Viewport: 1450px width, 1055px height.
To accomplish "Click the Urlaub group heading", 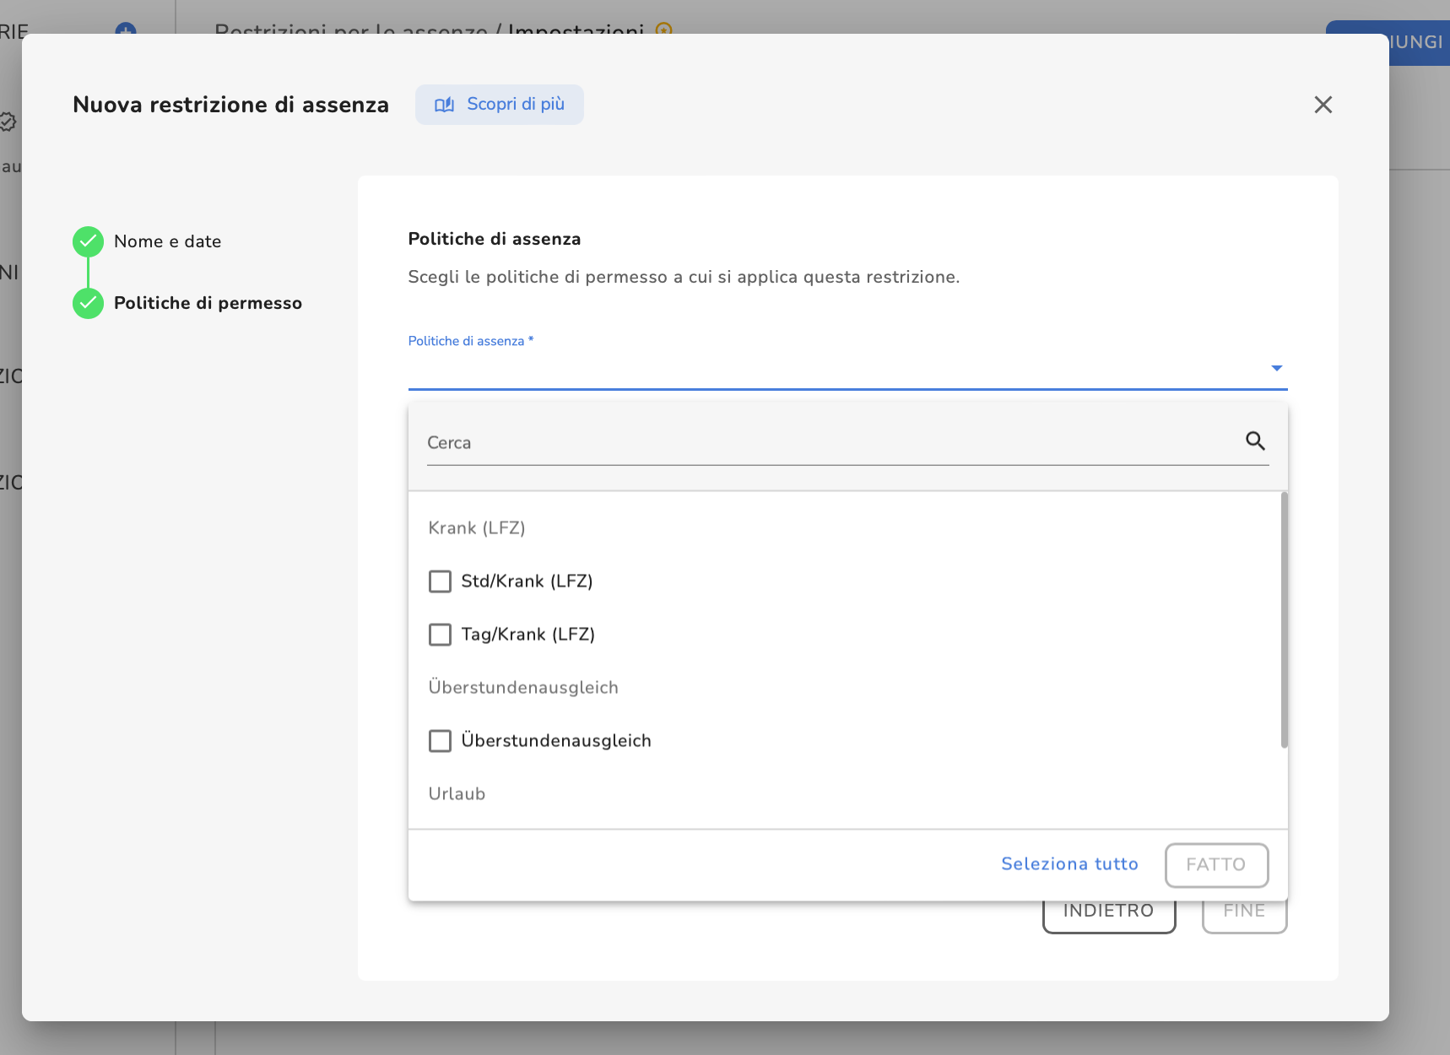I will (457, 794).
